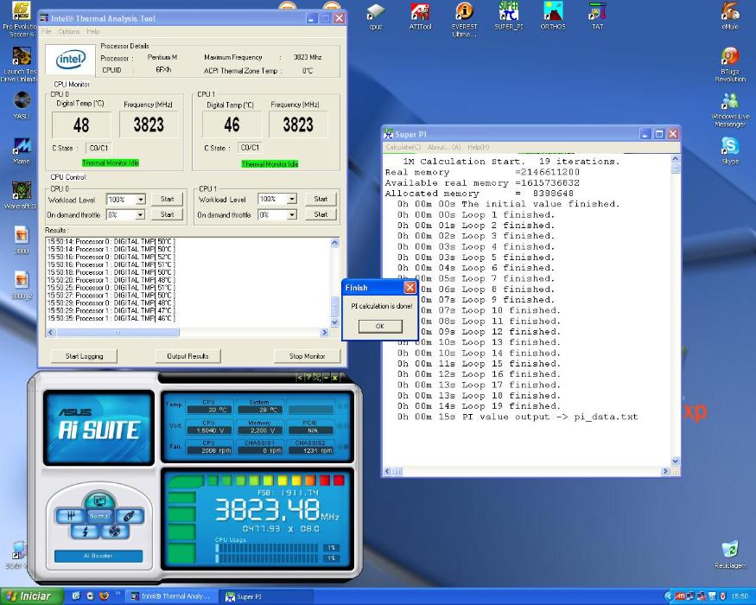This screenshot has width=756, height=605.
Task: Open Options menu in Thermal Analysis Tool
Action: (x=69, y=31)
